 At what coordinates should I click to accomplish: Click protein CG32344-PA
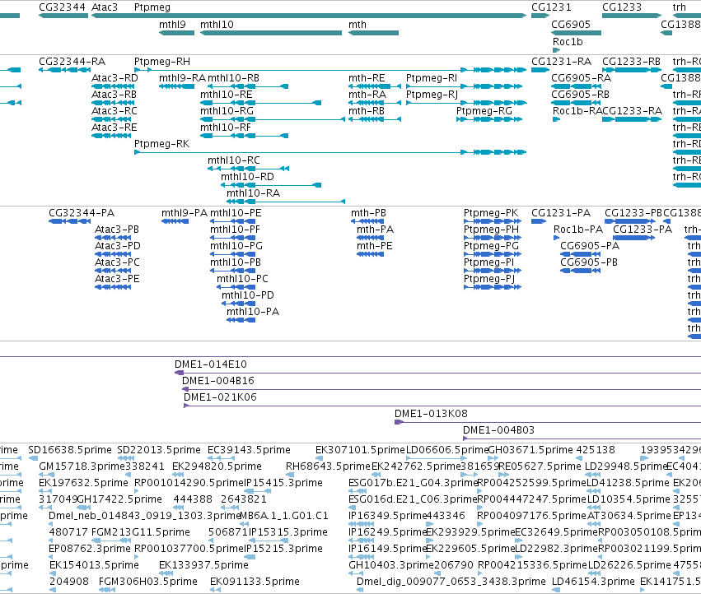click(82, 213)
